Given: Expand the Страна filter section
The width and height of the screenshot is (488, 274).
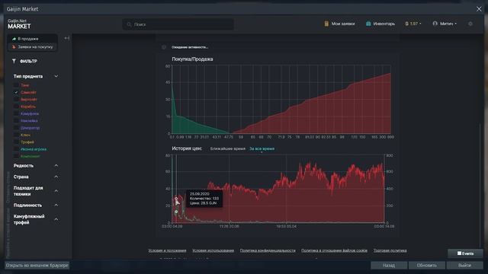Looking at the screenshot, I should coord(56,177).
